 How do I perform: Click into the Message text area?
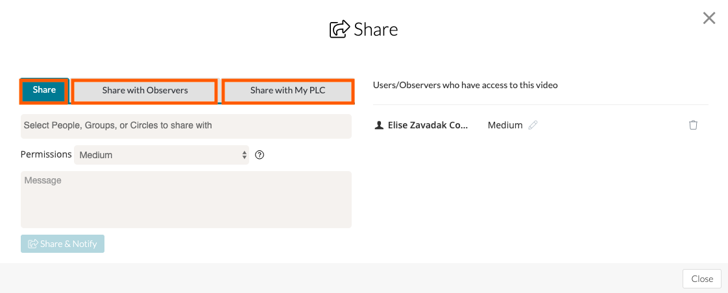186,200
